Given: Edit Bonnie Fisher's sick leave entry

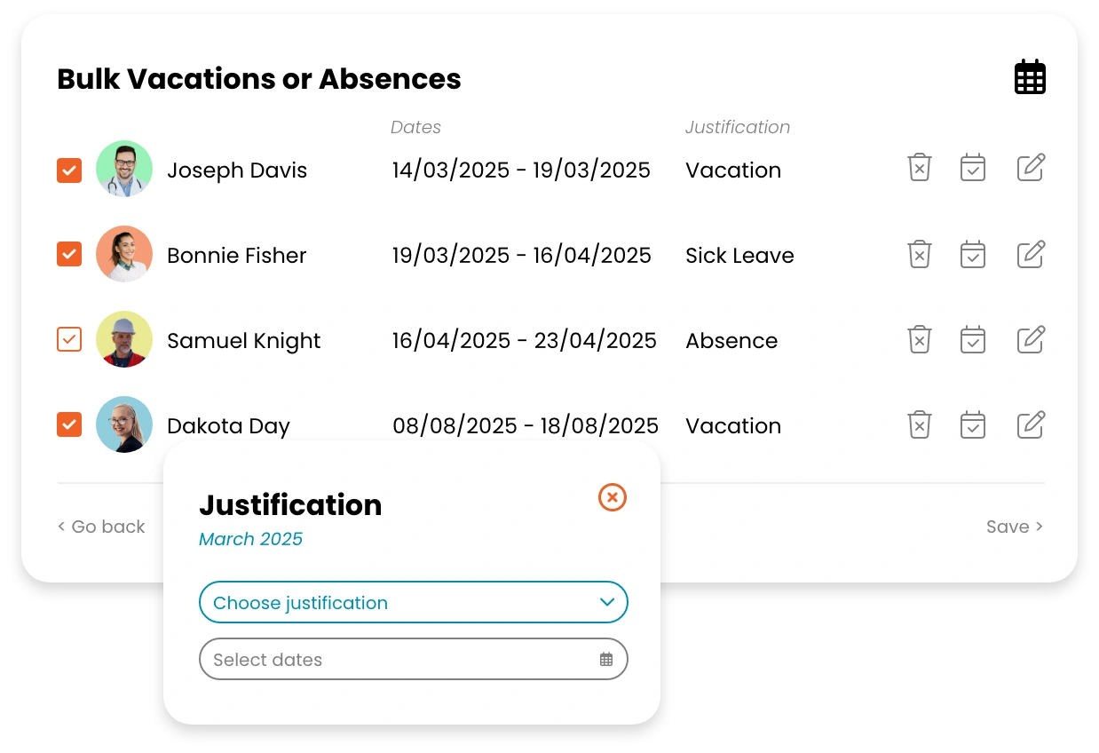Looking at the screenshot, I should (x=1031, y=254).
